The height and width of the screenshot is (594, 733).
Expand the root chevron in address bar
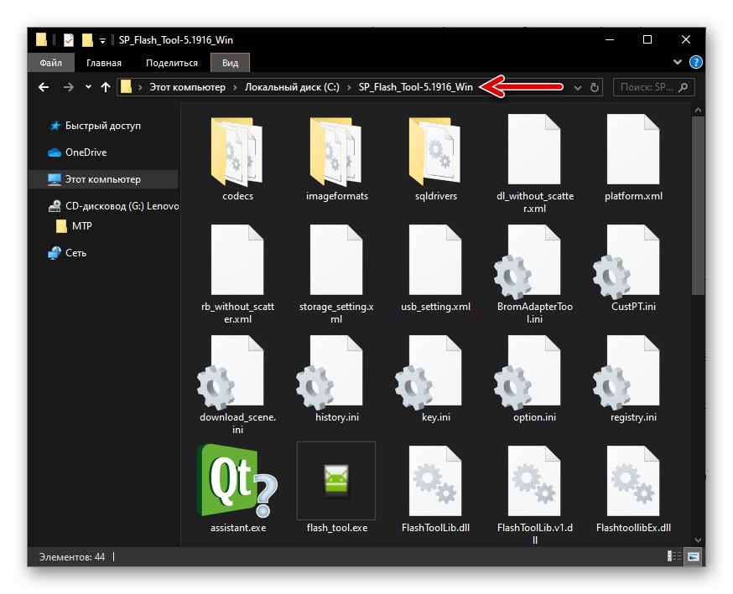click(140, 87)
